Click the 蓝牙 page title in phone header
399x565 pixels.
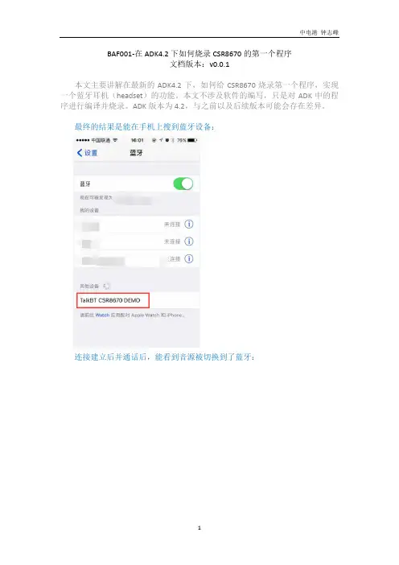click(x=136, y=153)
